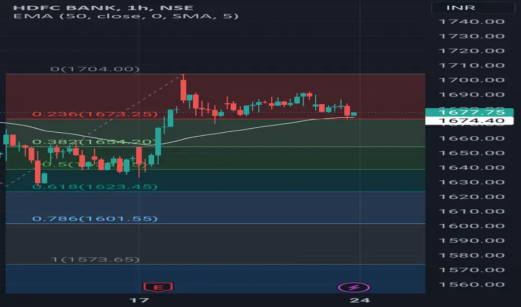Open the INR currency selector

coord(473,8)
